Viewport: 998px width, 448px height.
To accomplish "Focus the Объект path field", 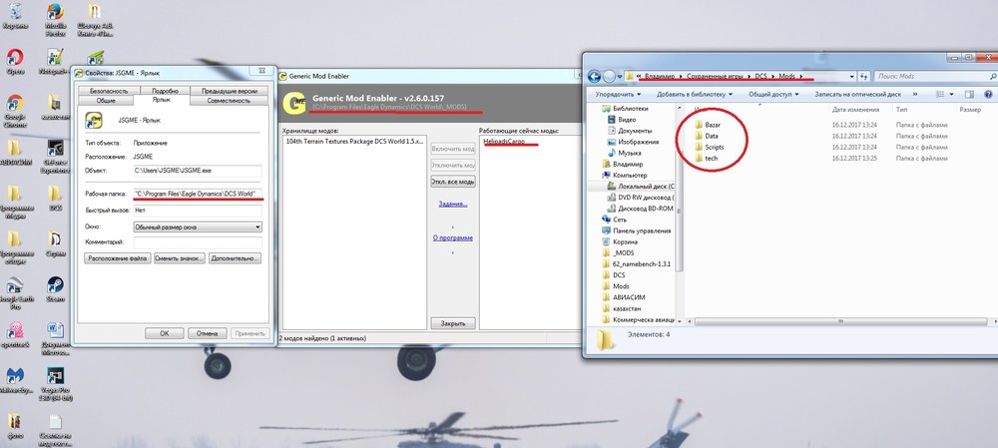I will click(198, 171).
